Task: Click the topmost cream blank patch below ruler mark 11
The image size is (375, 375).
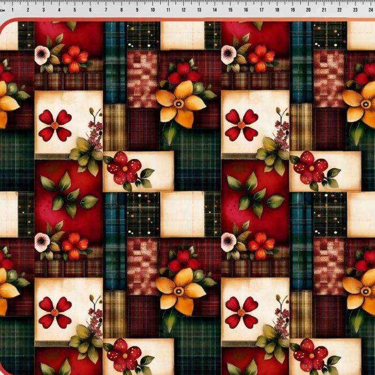Action: tap(182, 35)
